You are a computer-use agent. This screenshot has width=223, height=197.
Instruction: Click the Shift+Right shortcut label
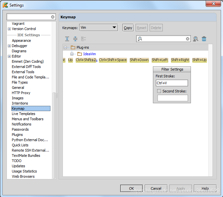point(180,60)
